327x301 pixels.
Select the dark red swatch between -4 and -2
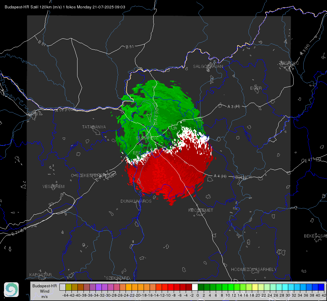pyautogui.click(x=189, y=287)
